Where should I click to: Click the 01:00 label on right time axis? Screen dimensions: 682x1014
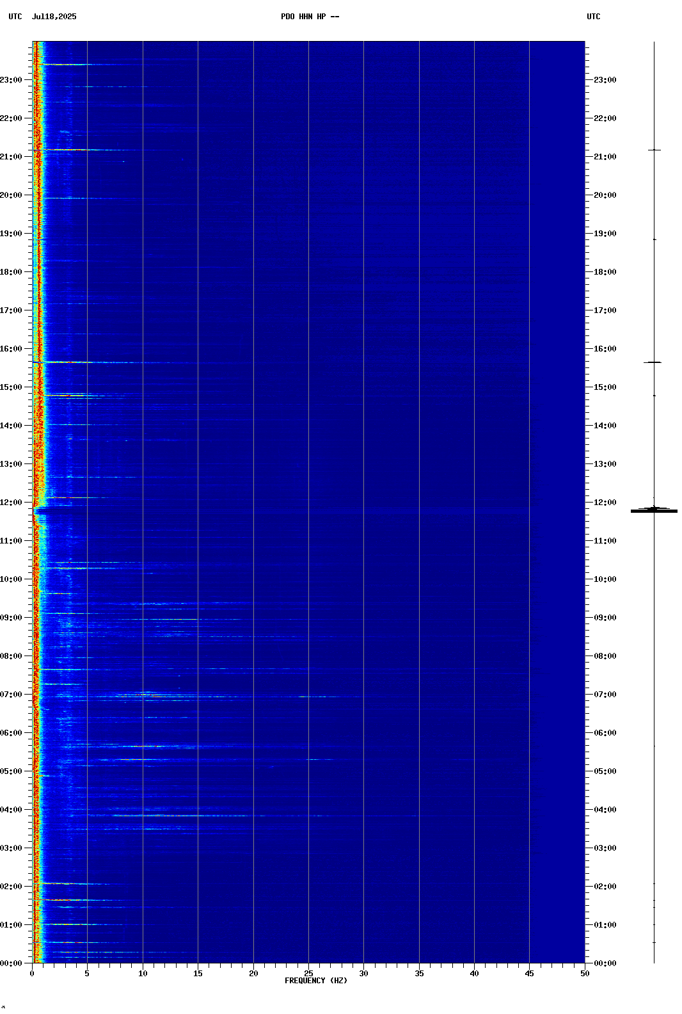click(605, 925)
